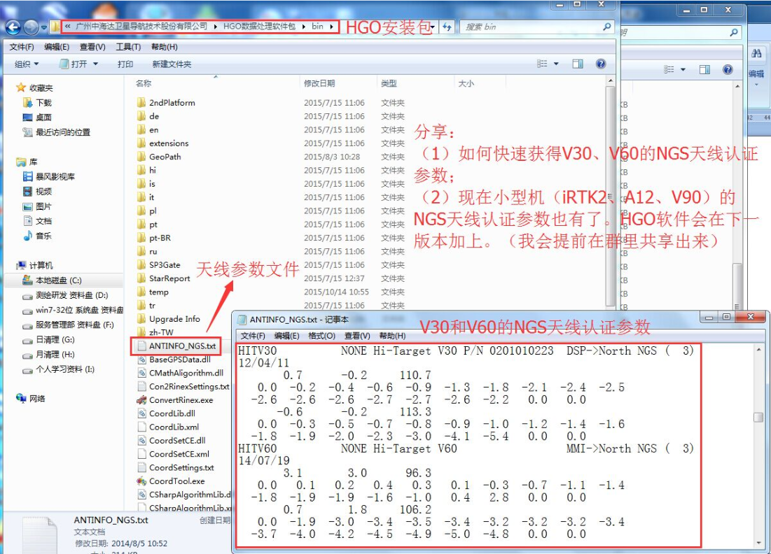Open the recent pages dropdown beside the forward arrow
The height and width of the screenshot is (554, 771).
[43, 27]
